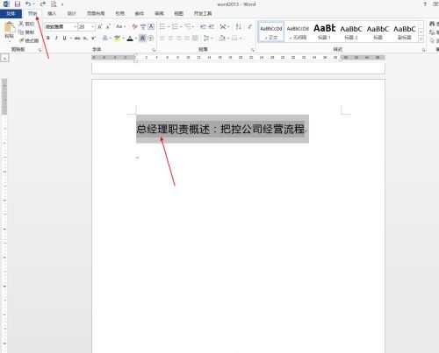
Task: Switch to the Design tab
Action: click(x=72, y=13)
